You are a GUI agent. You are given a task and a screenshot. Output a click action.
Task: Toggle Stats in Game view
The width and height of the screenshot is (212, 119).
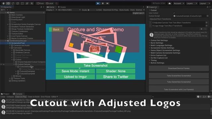[x=132, y=10]
